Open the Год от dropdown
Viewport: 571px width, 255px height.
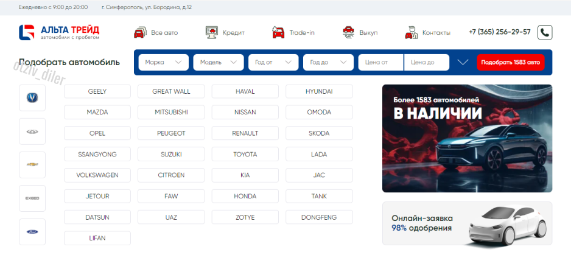pos(273,62)
